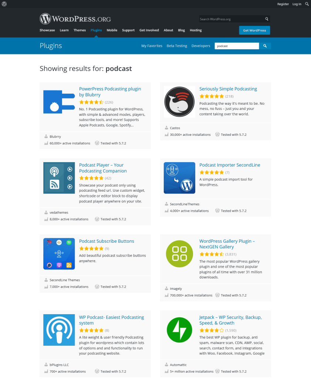Click Register at the top right
The image size is (311, 379).
tap(283, 4)
